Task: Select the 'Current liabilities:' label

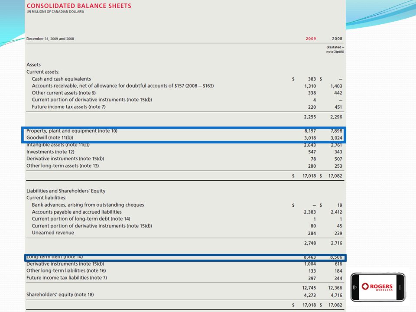Action: (46, 198)
